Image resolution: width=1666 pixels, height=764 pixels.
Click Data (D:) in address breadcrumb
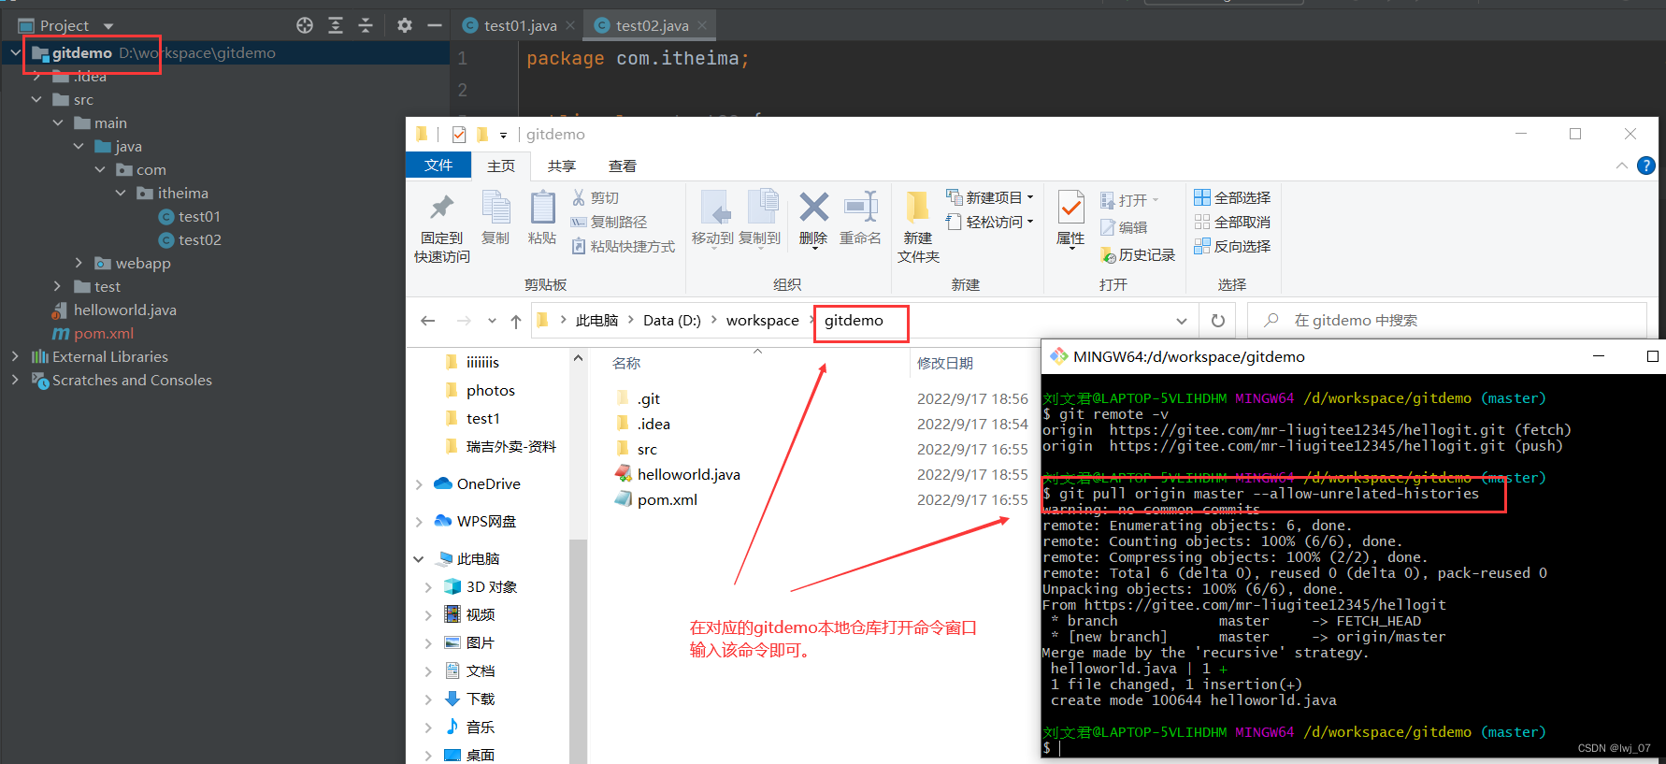pos(672,320)
